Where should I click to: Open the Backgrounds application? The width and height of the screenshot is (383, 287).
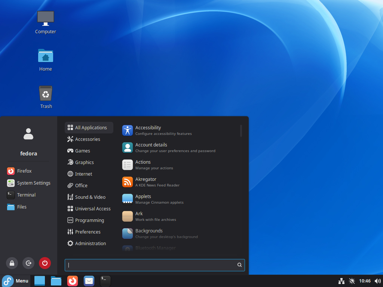point(180,234)
